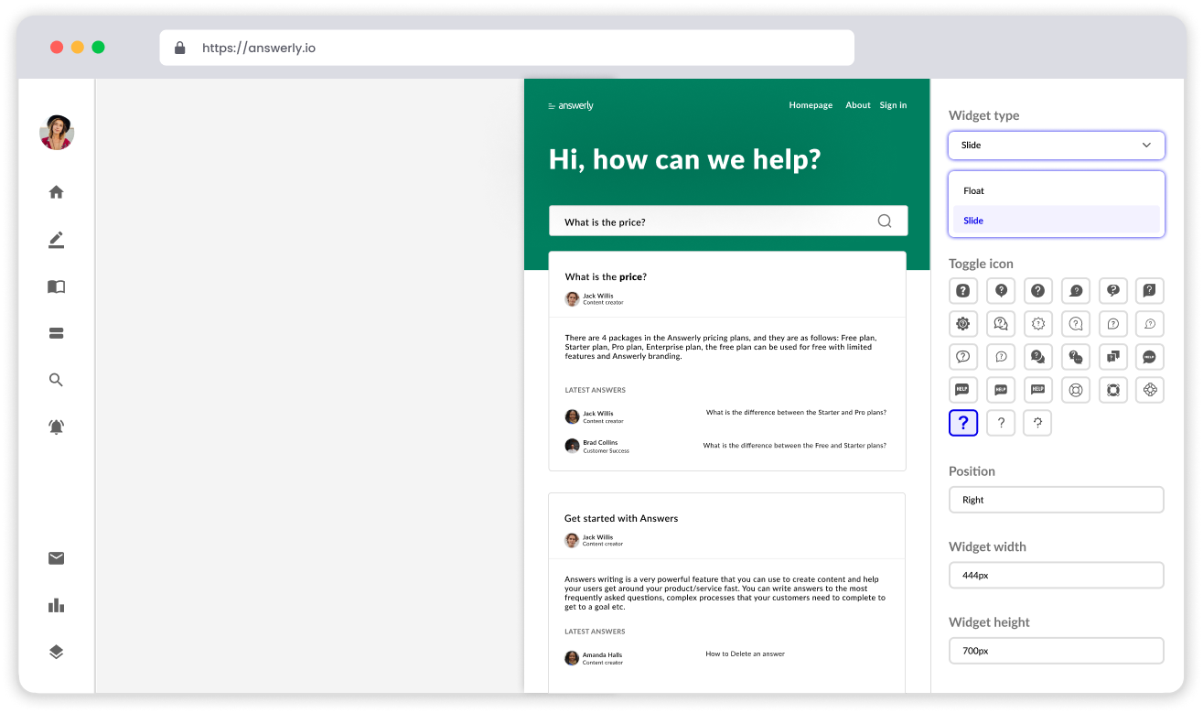Image resolution: width=1203 pixels, height=713 pixels.
Task: Click the search icon in left sidebar
Action: (x=56, y=380)
